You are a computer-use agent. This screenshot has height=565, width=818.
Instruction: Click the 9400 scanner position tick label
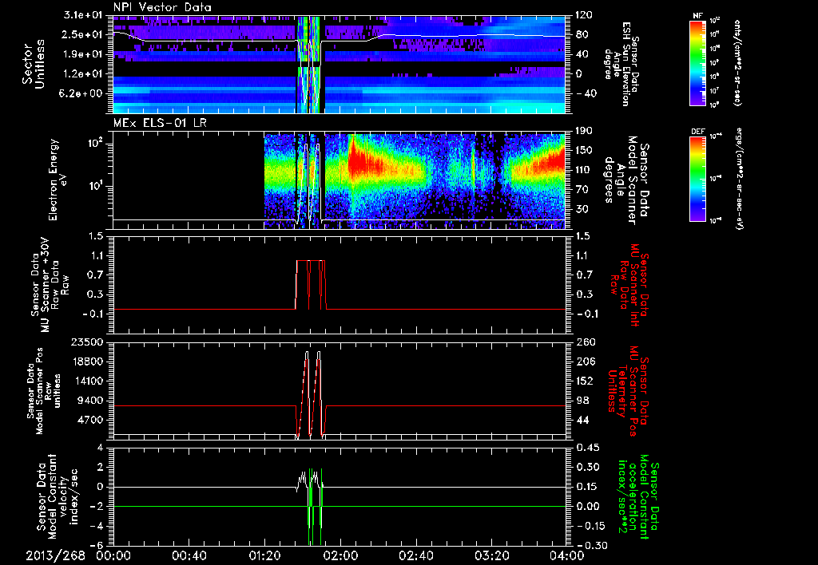pos(89,401)
